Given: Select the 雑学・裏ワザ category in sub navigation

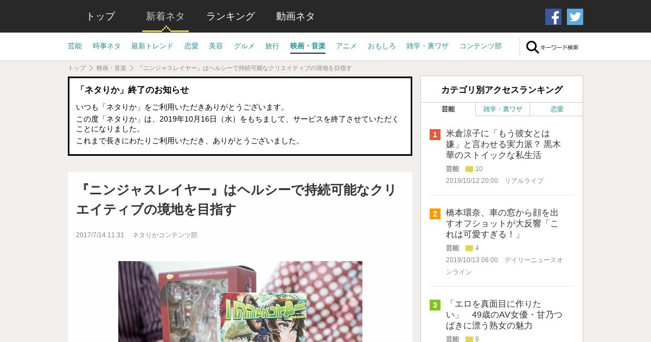Looking at the screenshot, I should tap(427, 46).
